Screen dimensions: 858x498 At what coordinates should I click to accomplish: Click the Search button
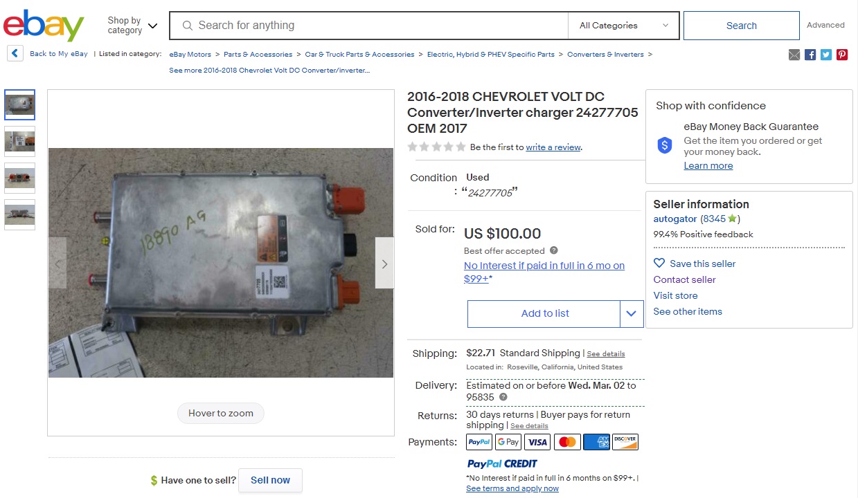pyautogui.click(x=741, y=26)
